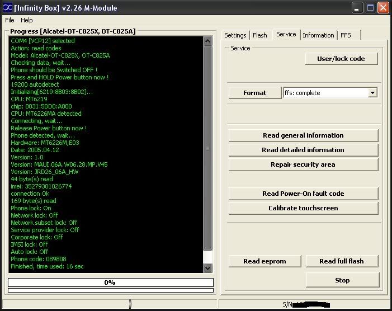
Task: Close the Infinity Box window
Action: coord(383,8)
